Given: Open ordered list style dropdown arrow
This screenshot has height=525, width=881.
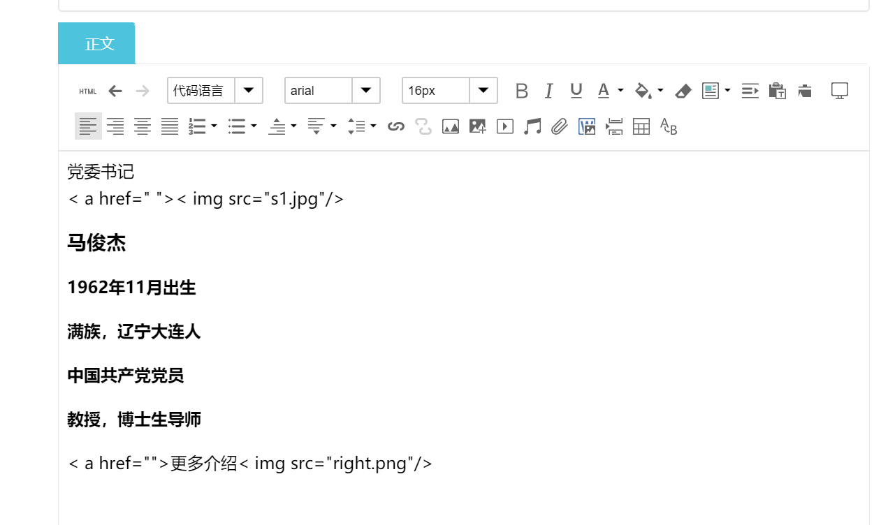Looking at the screenshot, I should (x=214, y=126).
